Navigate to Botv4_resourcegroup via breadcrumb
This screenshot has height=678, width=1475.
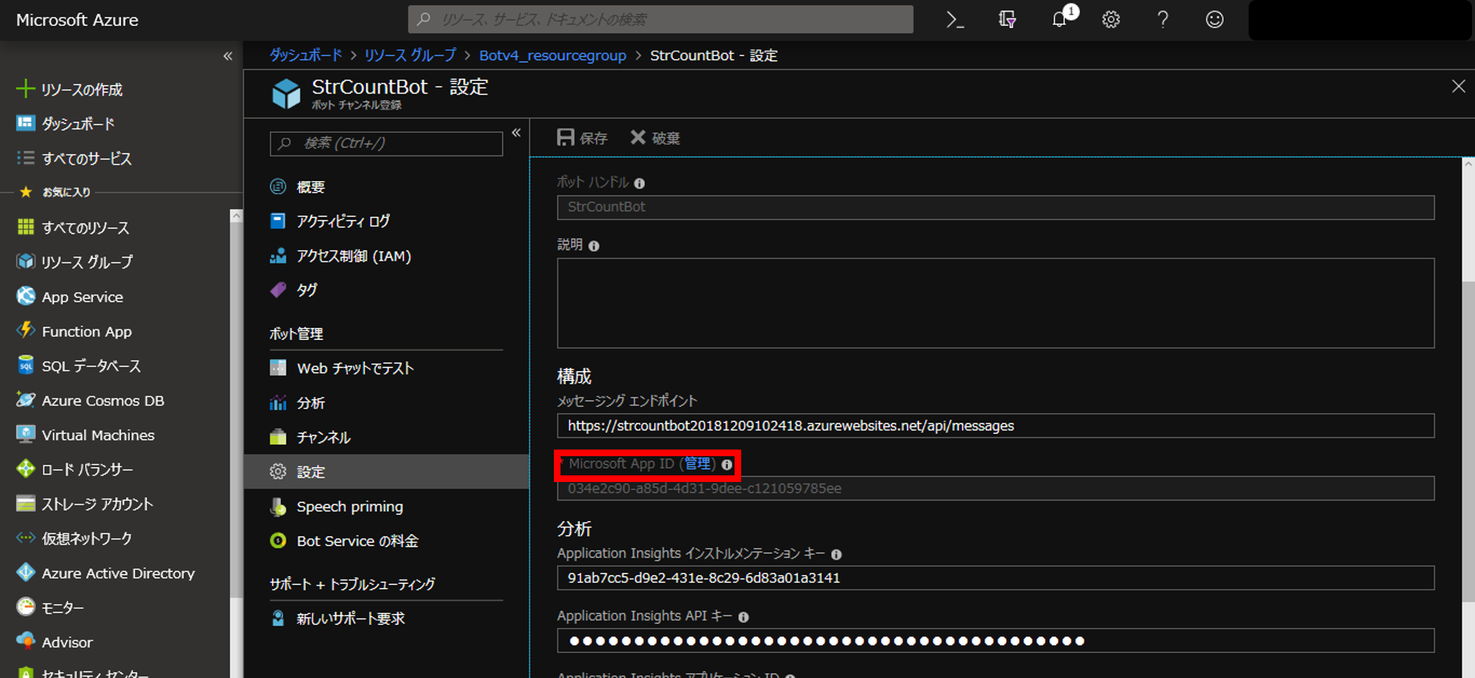tap(552, 55)
